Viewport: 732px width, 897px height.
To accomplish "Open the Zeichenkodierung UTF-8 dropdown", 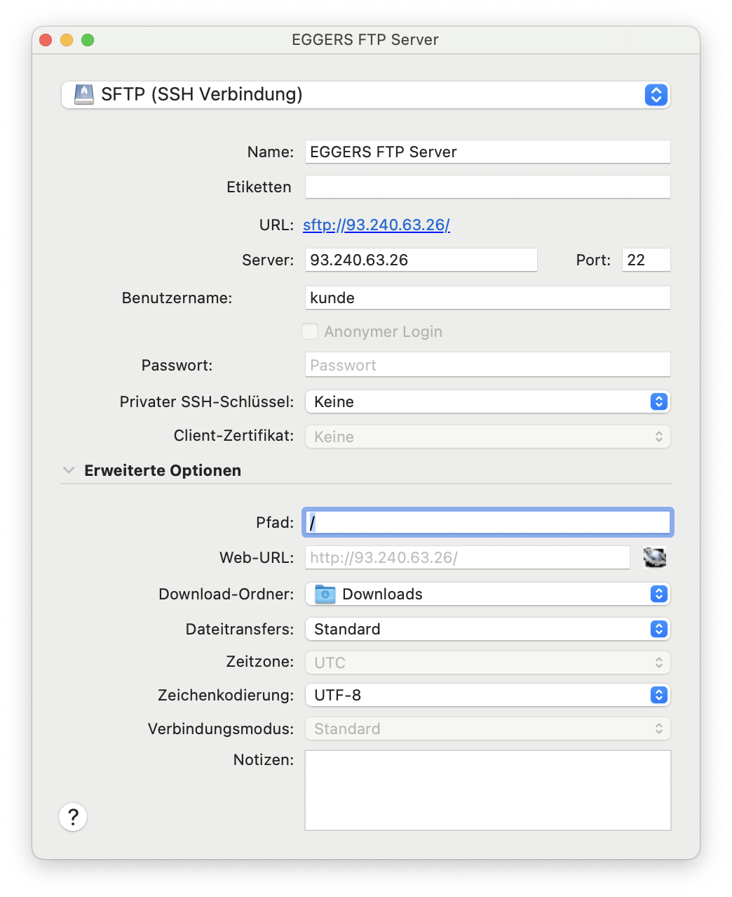I will point(488,695).
